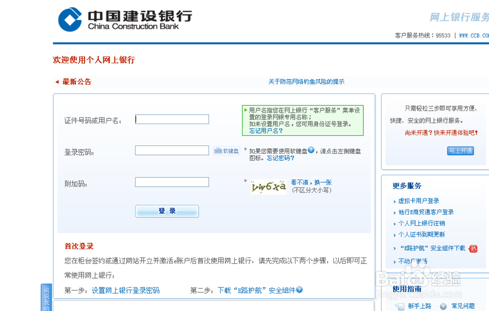Click the help question mark beside 软键盘 text
This screenshot has height=311, width=489.
(x=311, y=150)
